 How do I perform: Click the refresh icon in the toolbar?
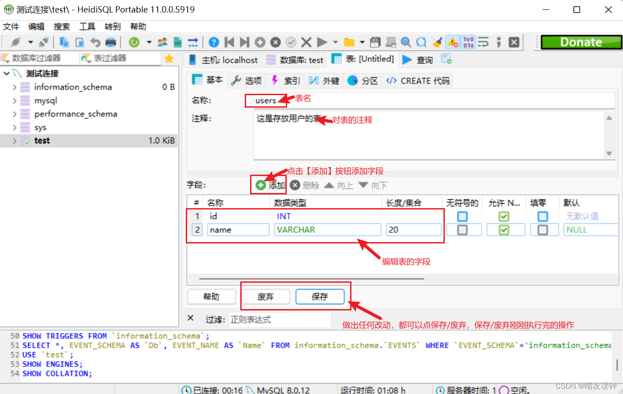[x=134, y=42]
